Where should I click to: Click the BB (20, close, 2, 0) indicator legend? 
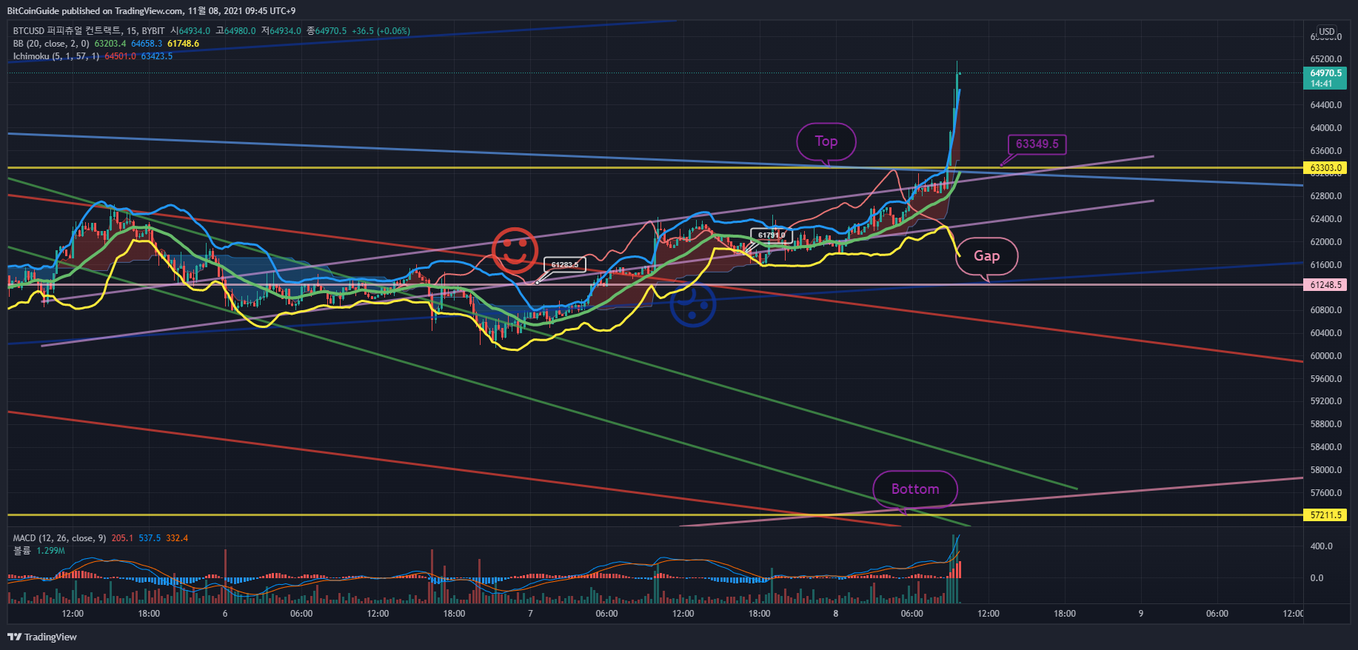[x=51, y=44]
